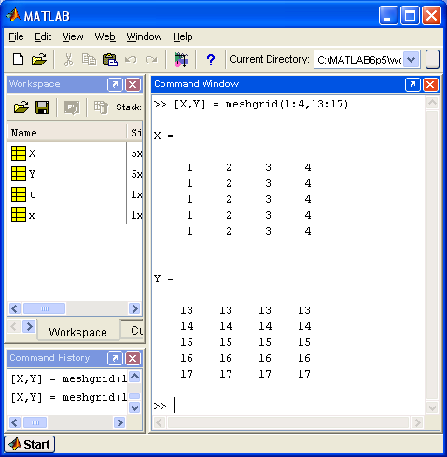This screenshot has height=457, width=447.
Task: Click the MATLAB logo in title bar
Action: (x=13, y=15)
